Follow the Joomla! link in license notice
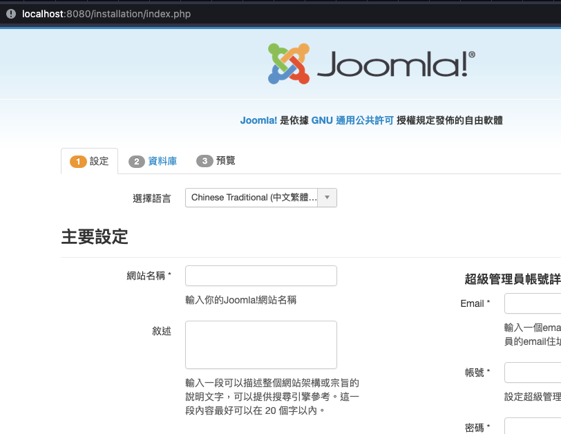Screen dimensions: 561x434 pyautogui.click(x=258, y=120)
